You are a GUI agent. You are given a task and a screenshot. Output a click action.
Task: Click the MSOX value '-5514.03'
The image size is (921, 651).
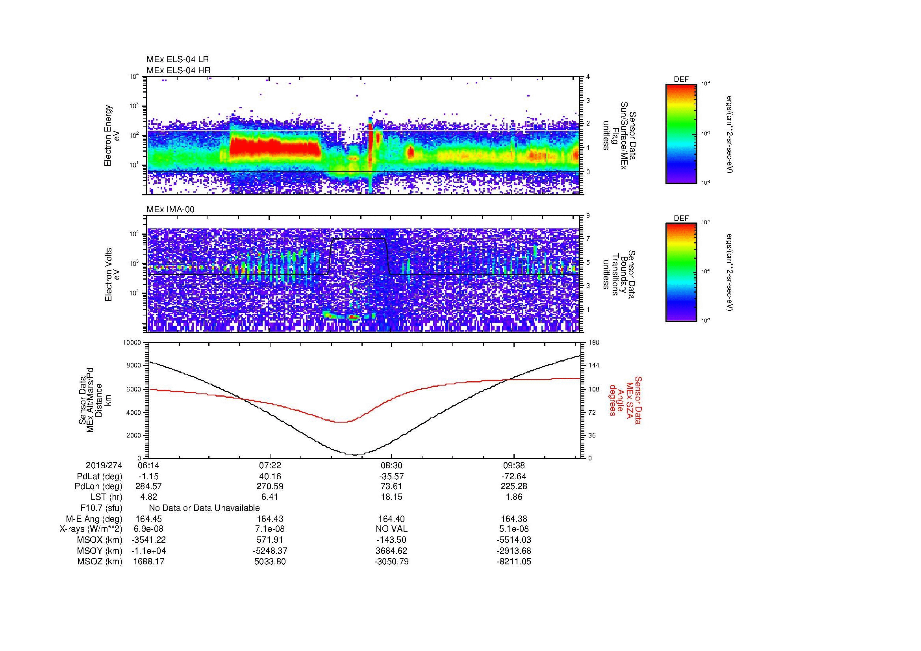(514, 540)
